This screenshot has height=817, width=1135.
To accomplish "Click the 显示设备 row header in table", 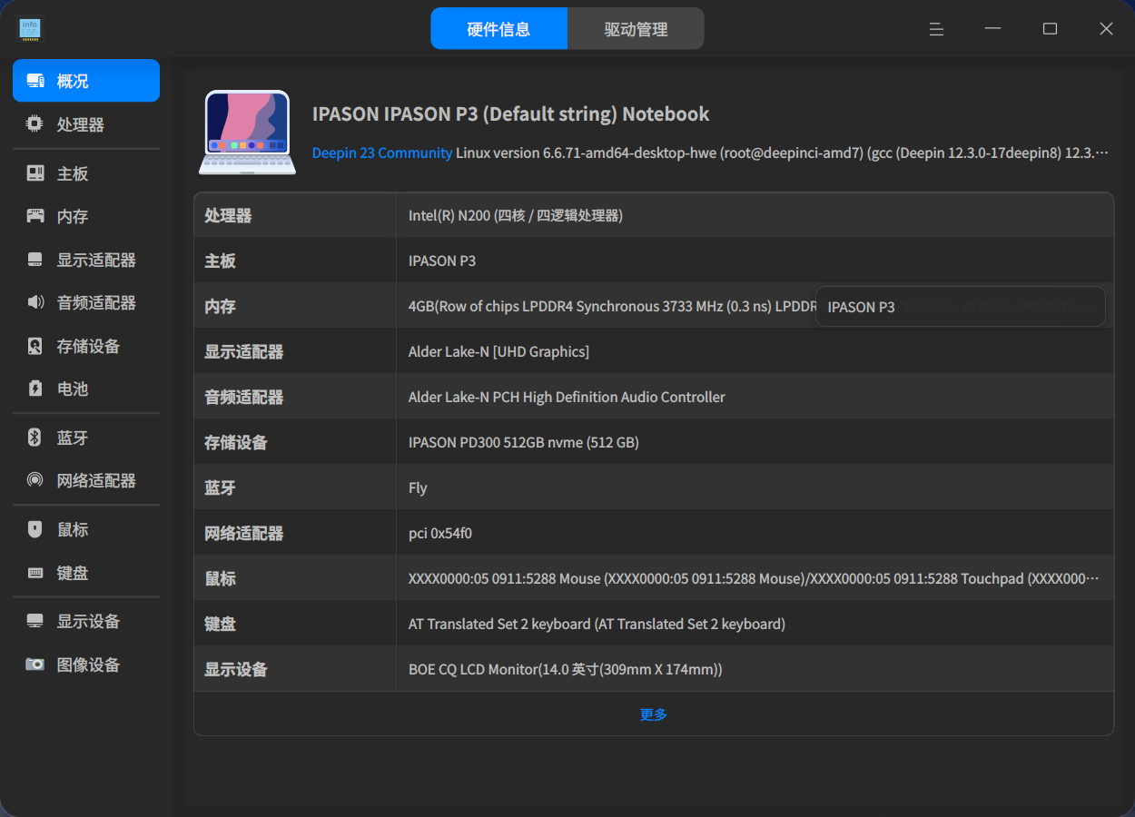I will [x=236, y=669].
